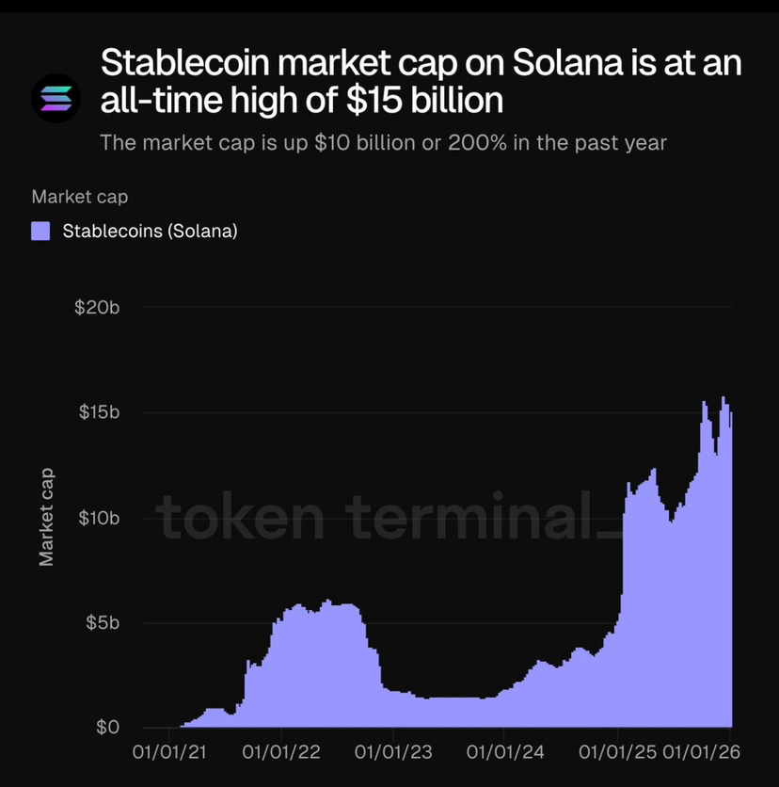Click the Solana logo icon
The height and width of the screenshot is (787, 779).
point(57,98)
